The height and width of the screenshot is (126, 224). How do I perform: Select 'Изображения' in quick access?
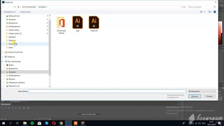pos(14,27)
